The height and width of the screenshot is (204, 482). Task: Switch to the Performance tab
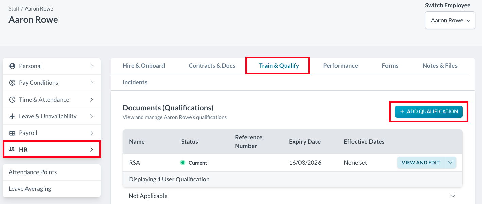pyautogui.click(x=340, y=66)
